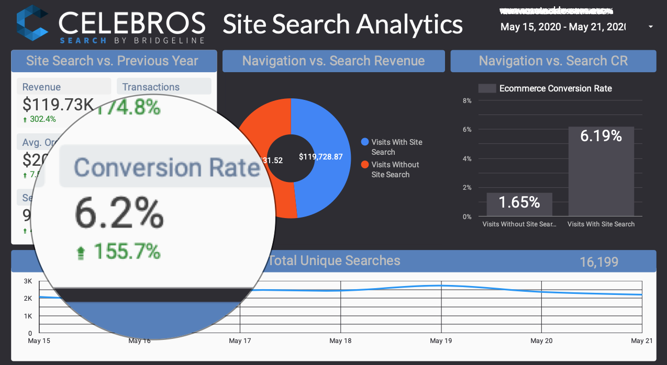Click the Ecommerce Conversion Rate legend swatch
This screenshot has height=365, width=667.
coord(487,88)
